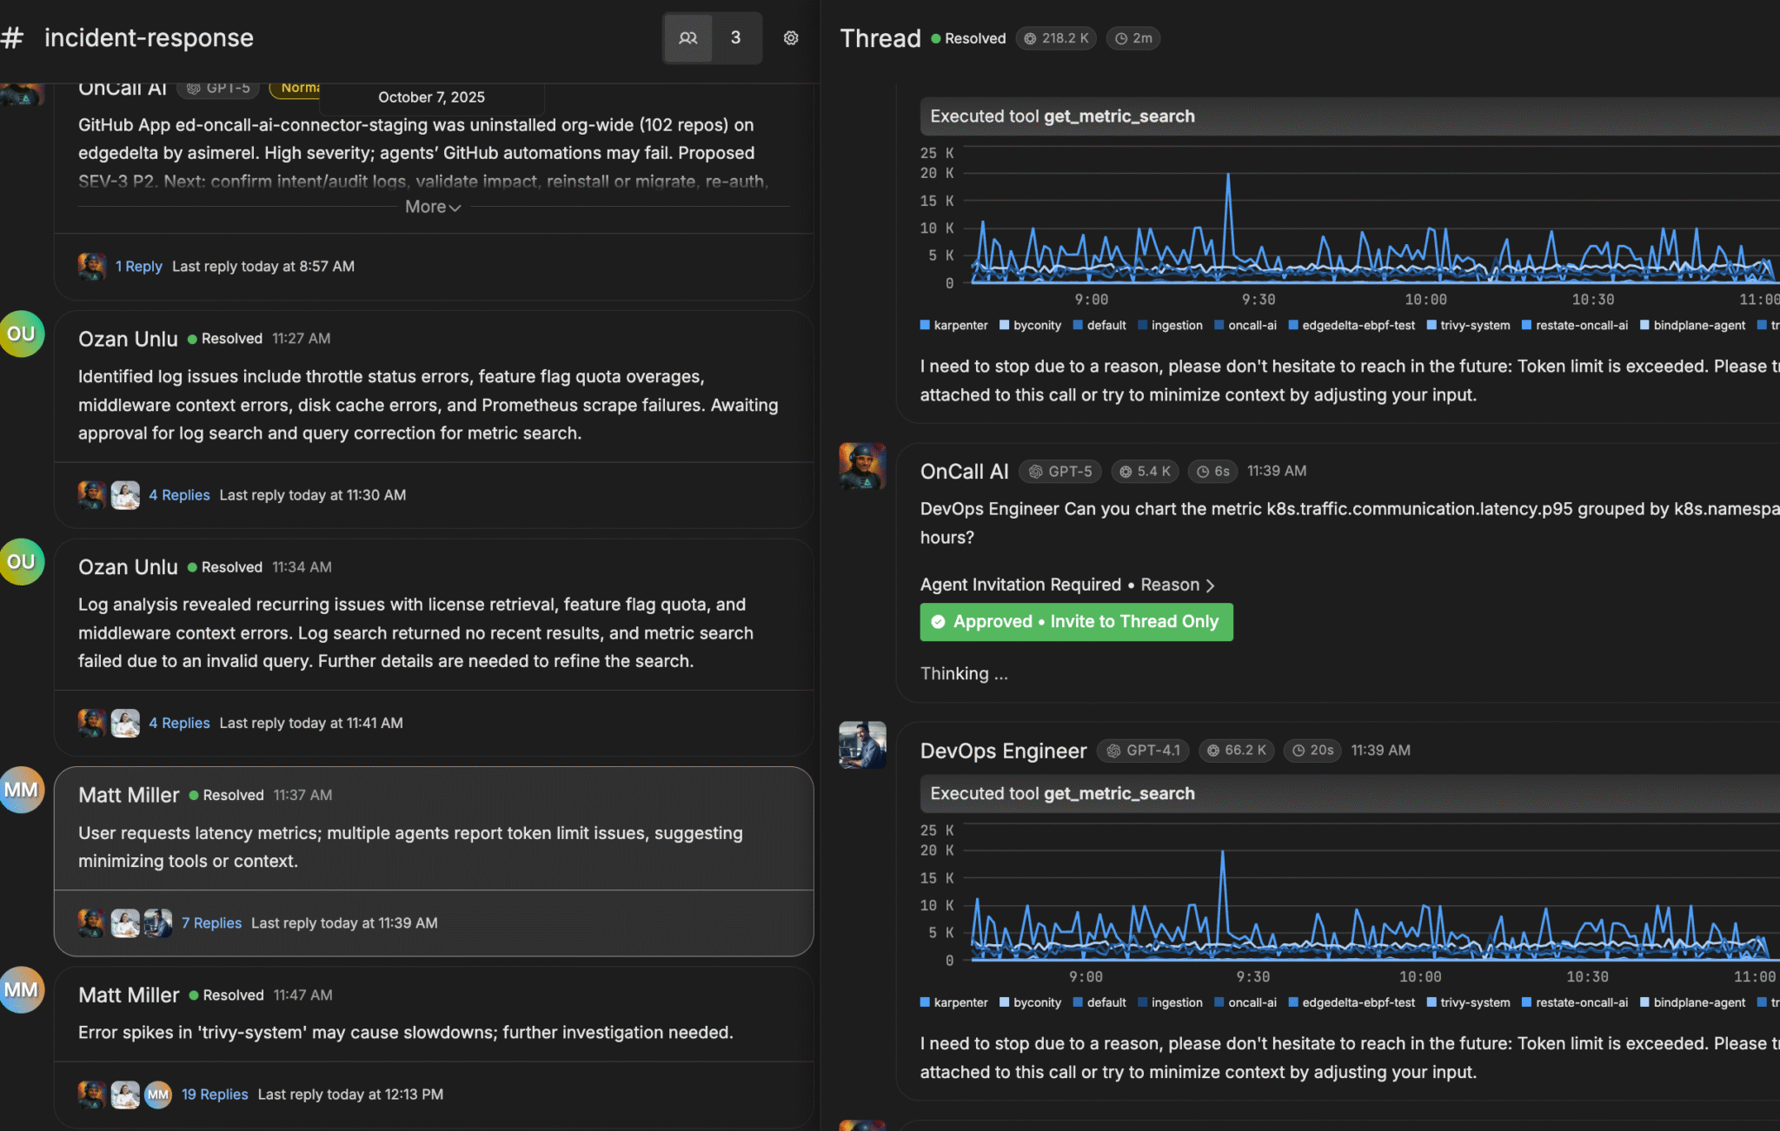
Task: Open the 7 Replies thread link
Action: (x=211, y=923)
